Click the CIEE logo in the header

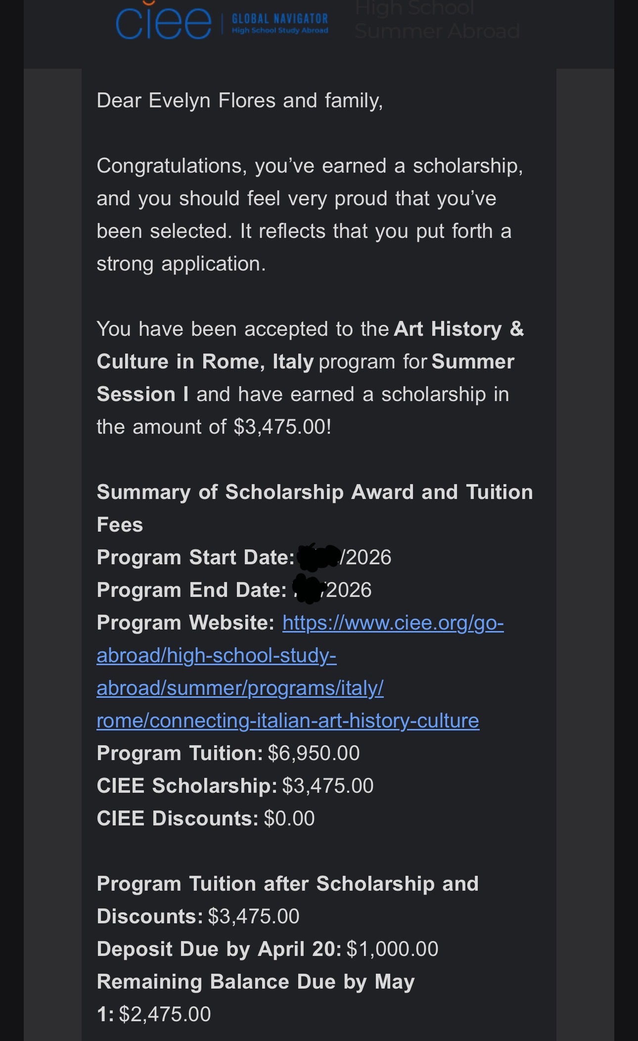coord(163,23)
